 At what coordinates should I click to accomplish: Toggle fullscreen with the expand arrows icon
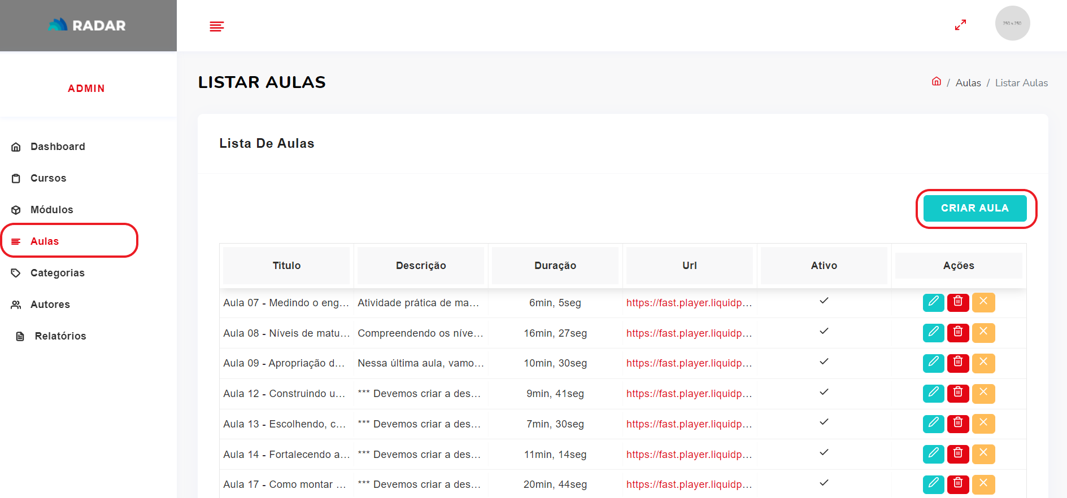[x=960, y=25]
